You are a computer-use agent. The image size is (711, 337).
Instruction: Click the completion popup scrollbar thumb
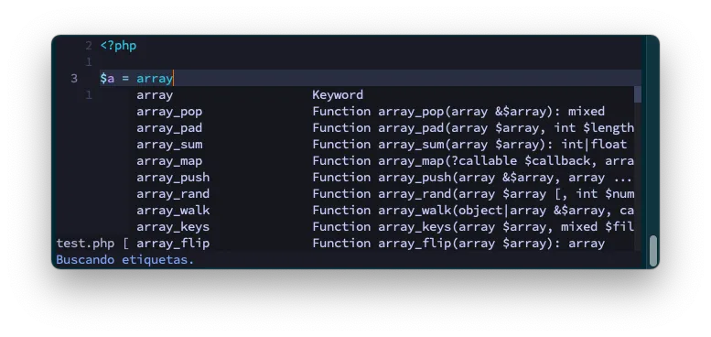tap(638, 94)
